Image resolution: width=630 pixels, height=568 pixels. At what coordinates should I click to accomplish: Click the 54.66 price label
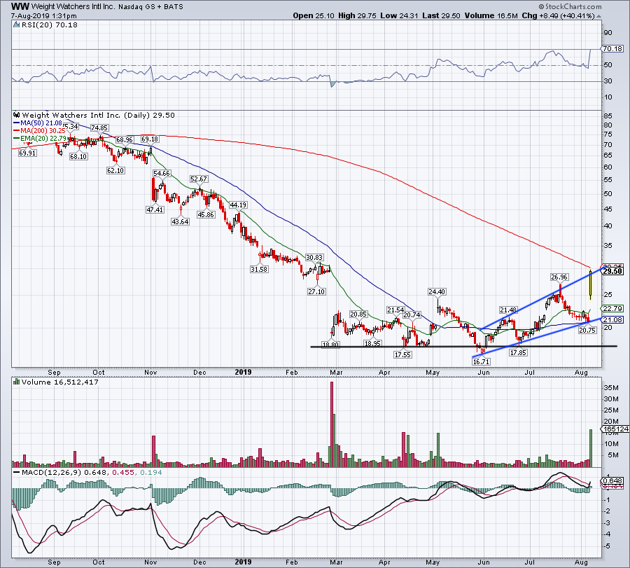(x=162, y=173)
